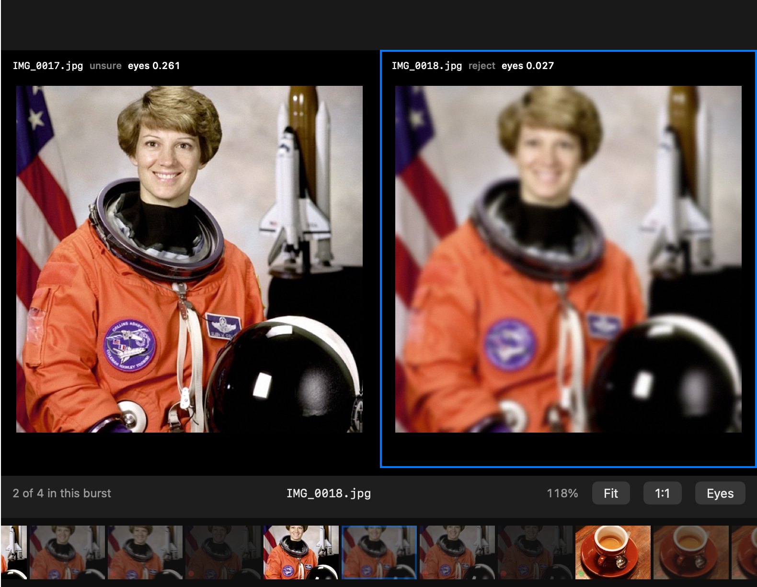Click the 'unsure' rating label
The width and height of the screenshot is (757, 587).
(x=105, y=66)
